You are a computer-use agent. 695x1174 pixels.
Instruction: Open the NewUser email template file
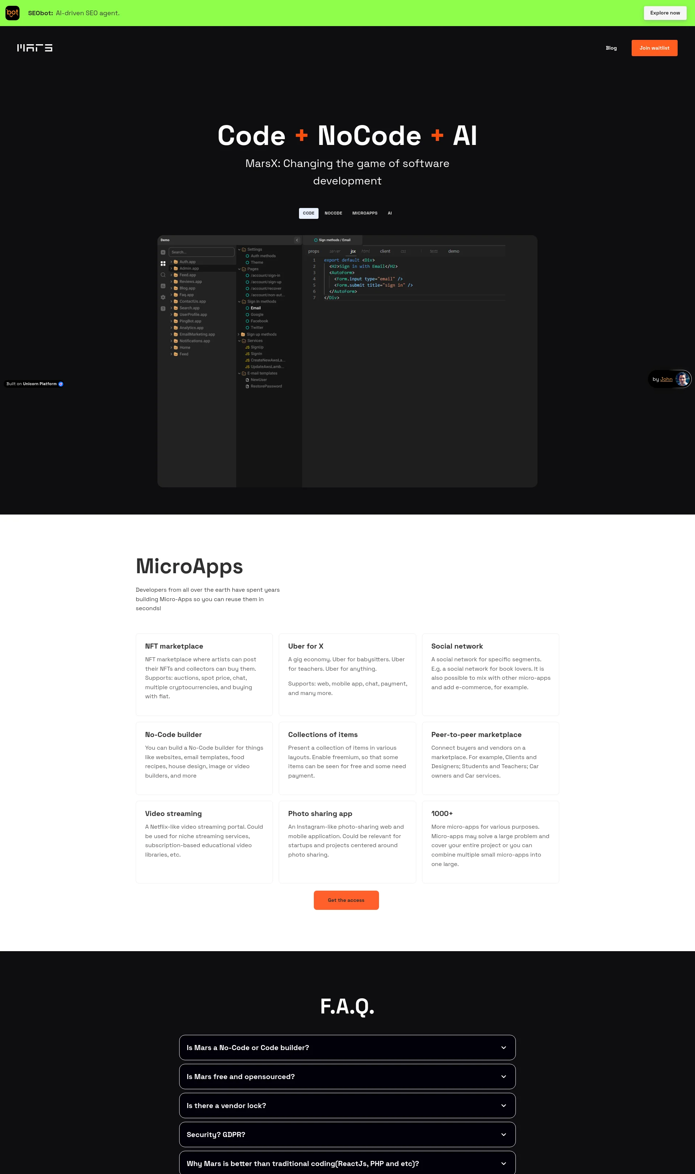coord(259,380)
